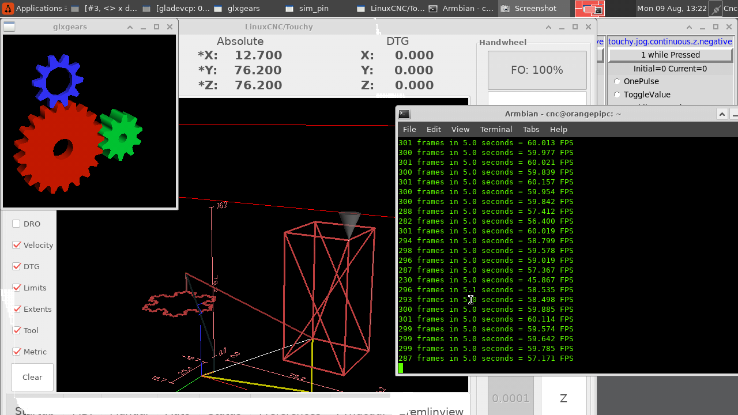
Task: Click the Absolute *Z coordinate label
Action: (x=208, y=85)
